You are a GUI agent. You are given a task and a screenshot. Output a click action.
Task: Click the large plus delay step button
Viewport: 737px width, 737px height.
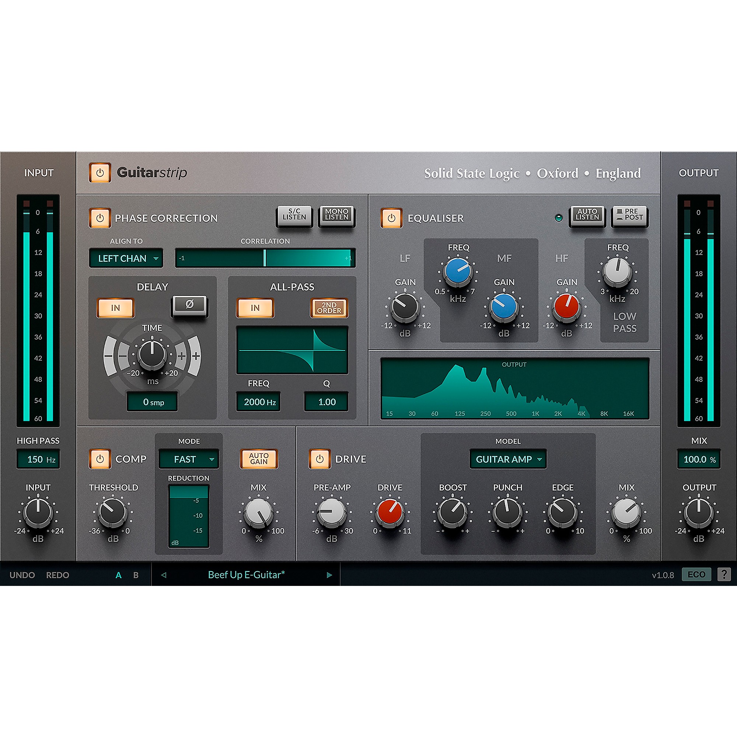click(196, 356)
